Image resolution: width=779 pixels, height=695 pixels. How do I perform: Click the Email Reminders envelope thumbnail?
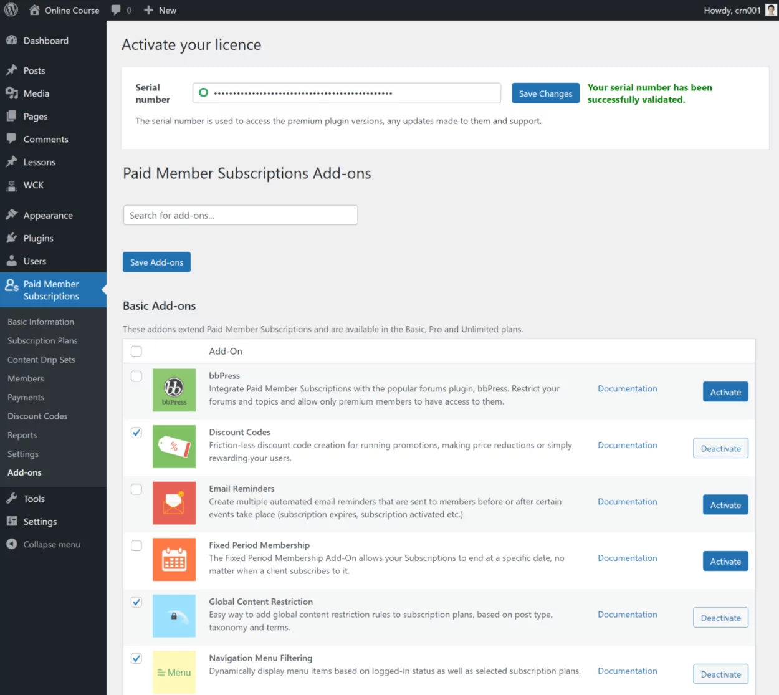coord(174,503)
